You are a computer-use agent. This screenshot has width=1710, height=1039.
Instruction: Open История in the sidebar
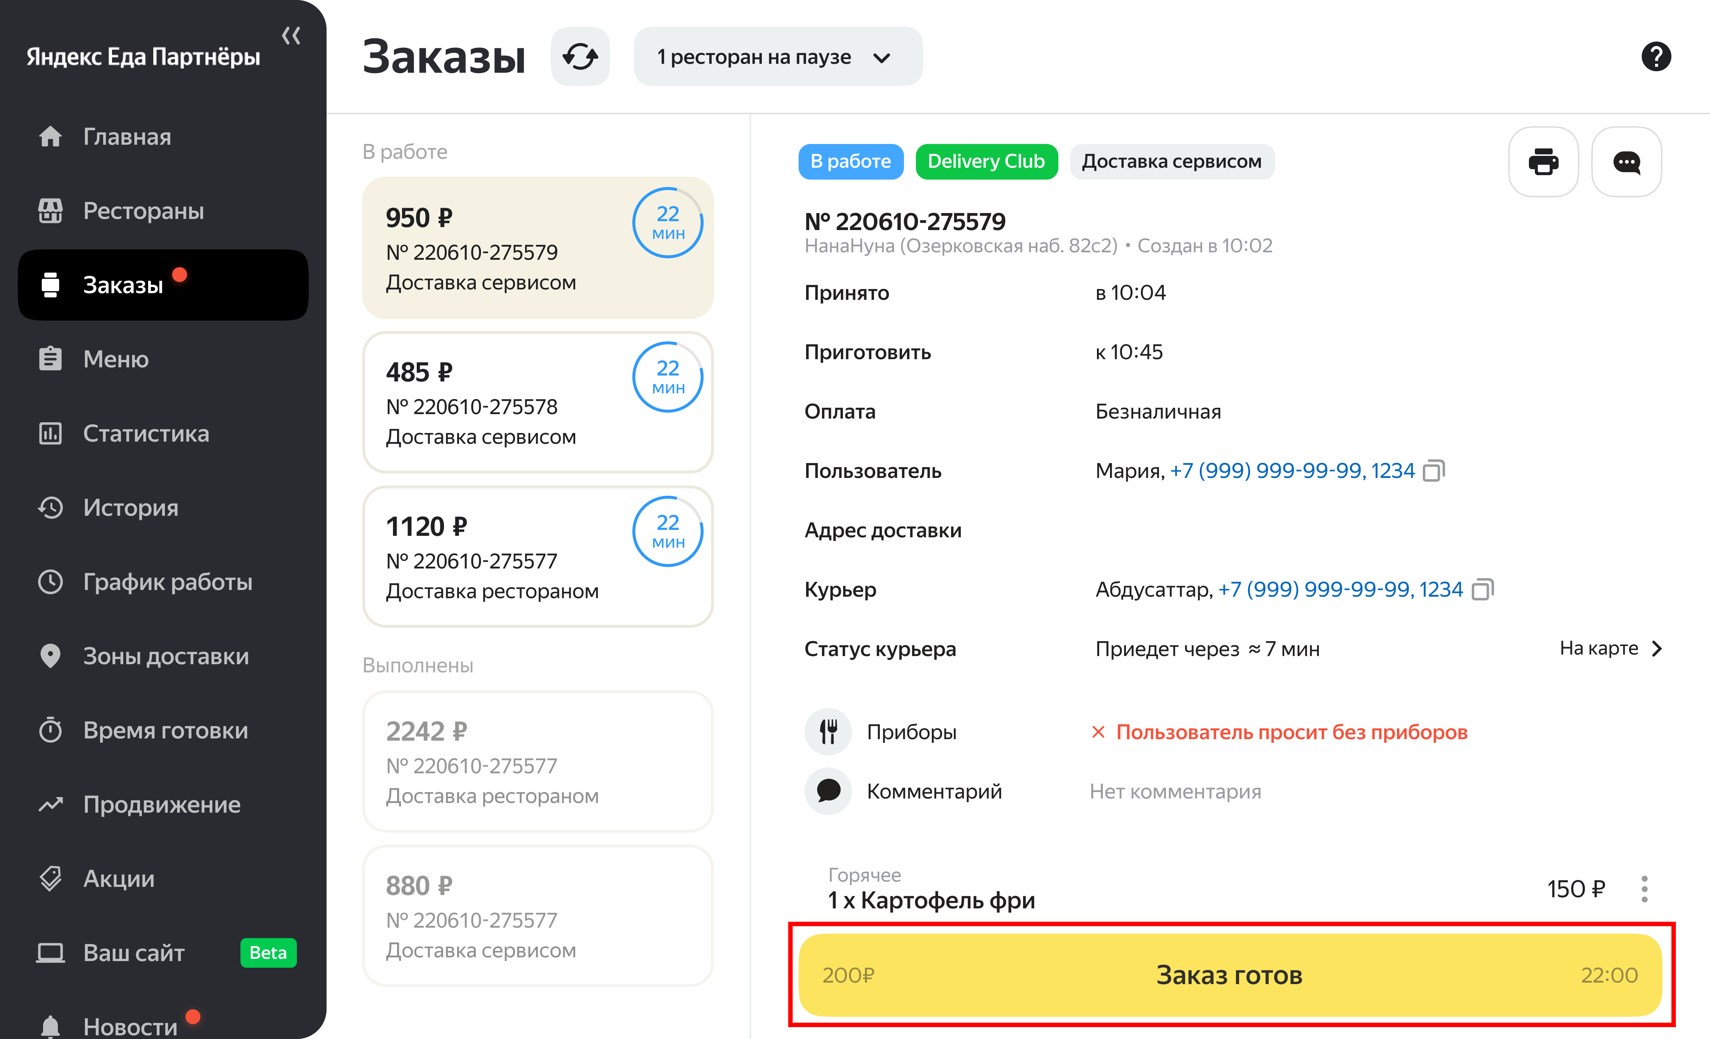131,507
